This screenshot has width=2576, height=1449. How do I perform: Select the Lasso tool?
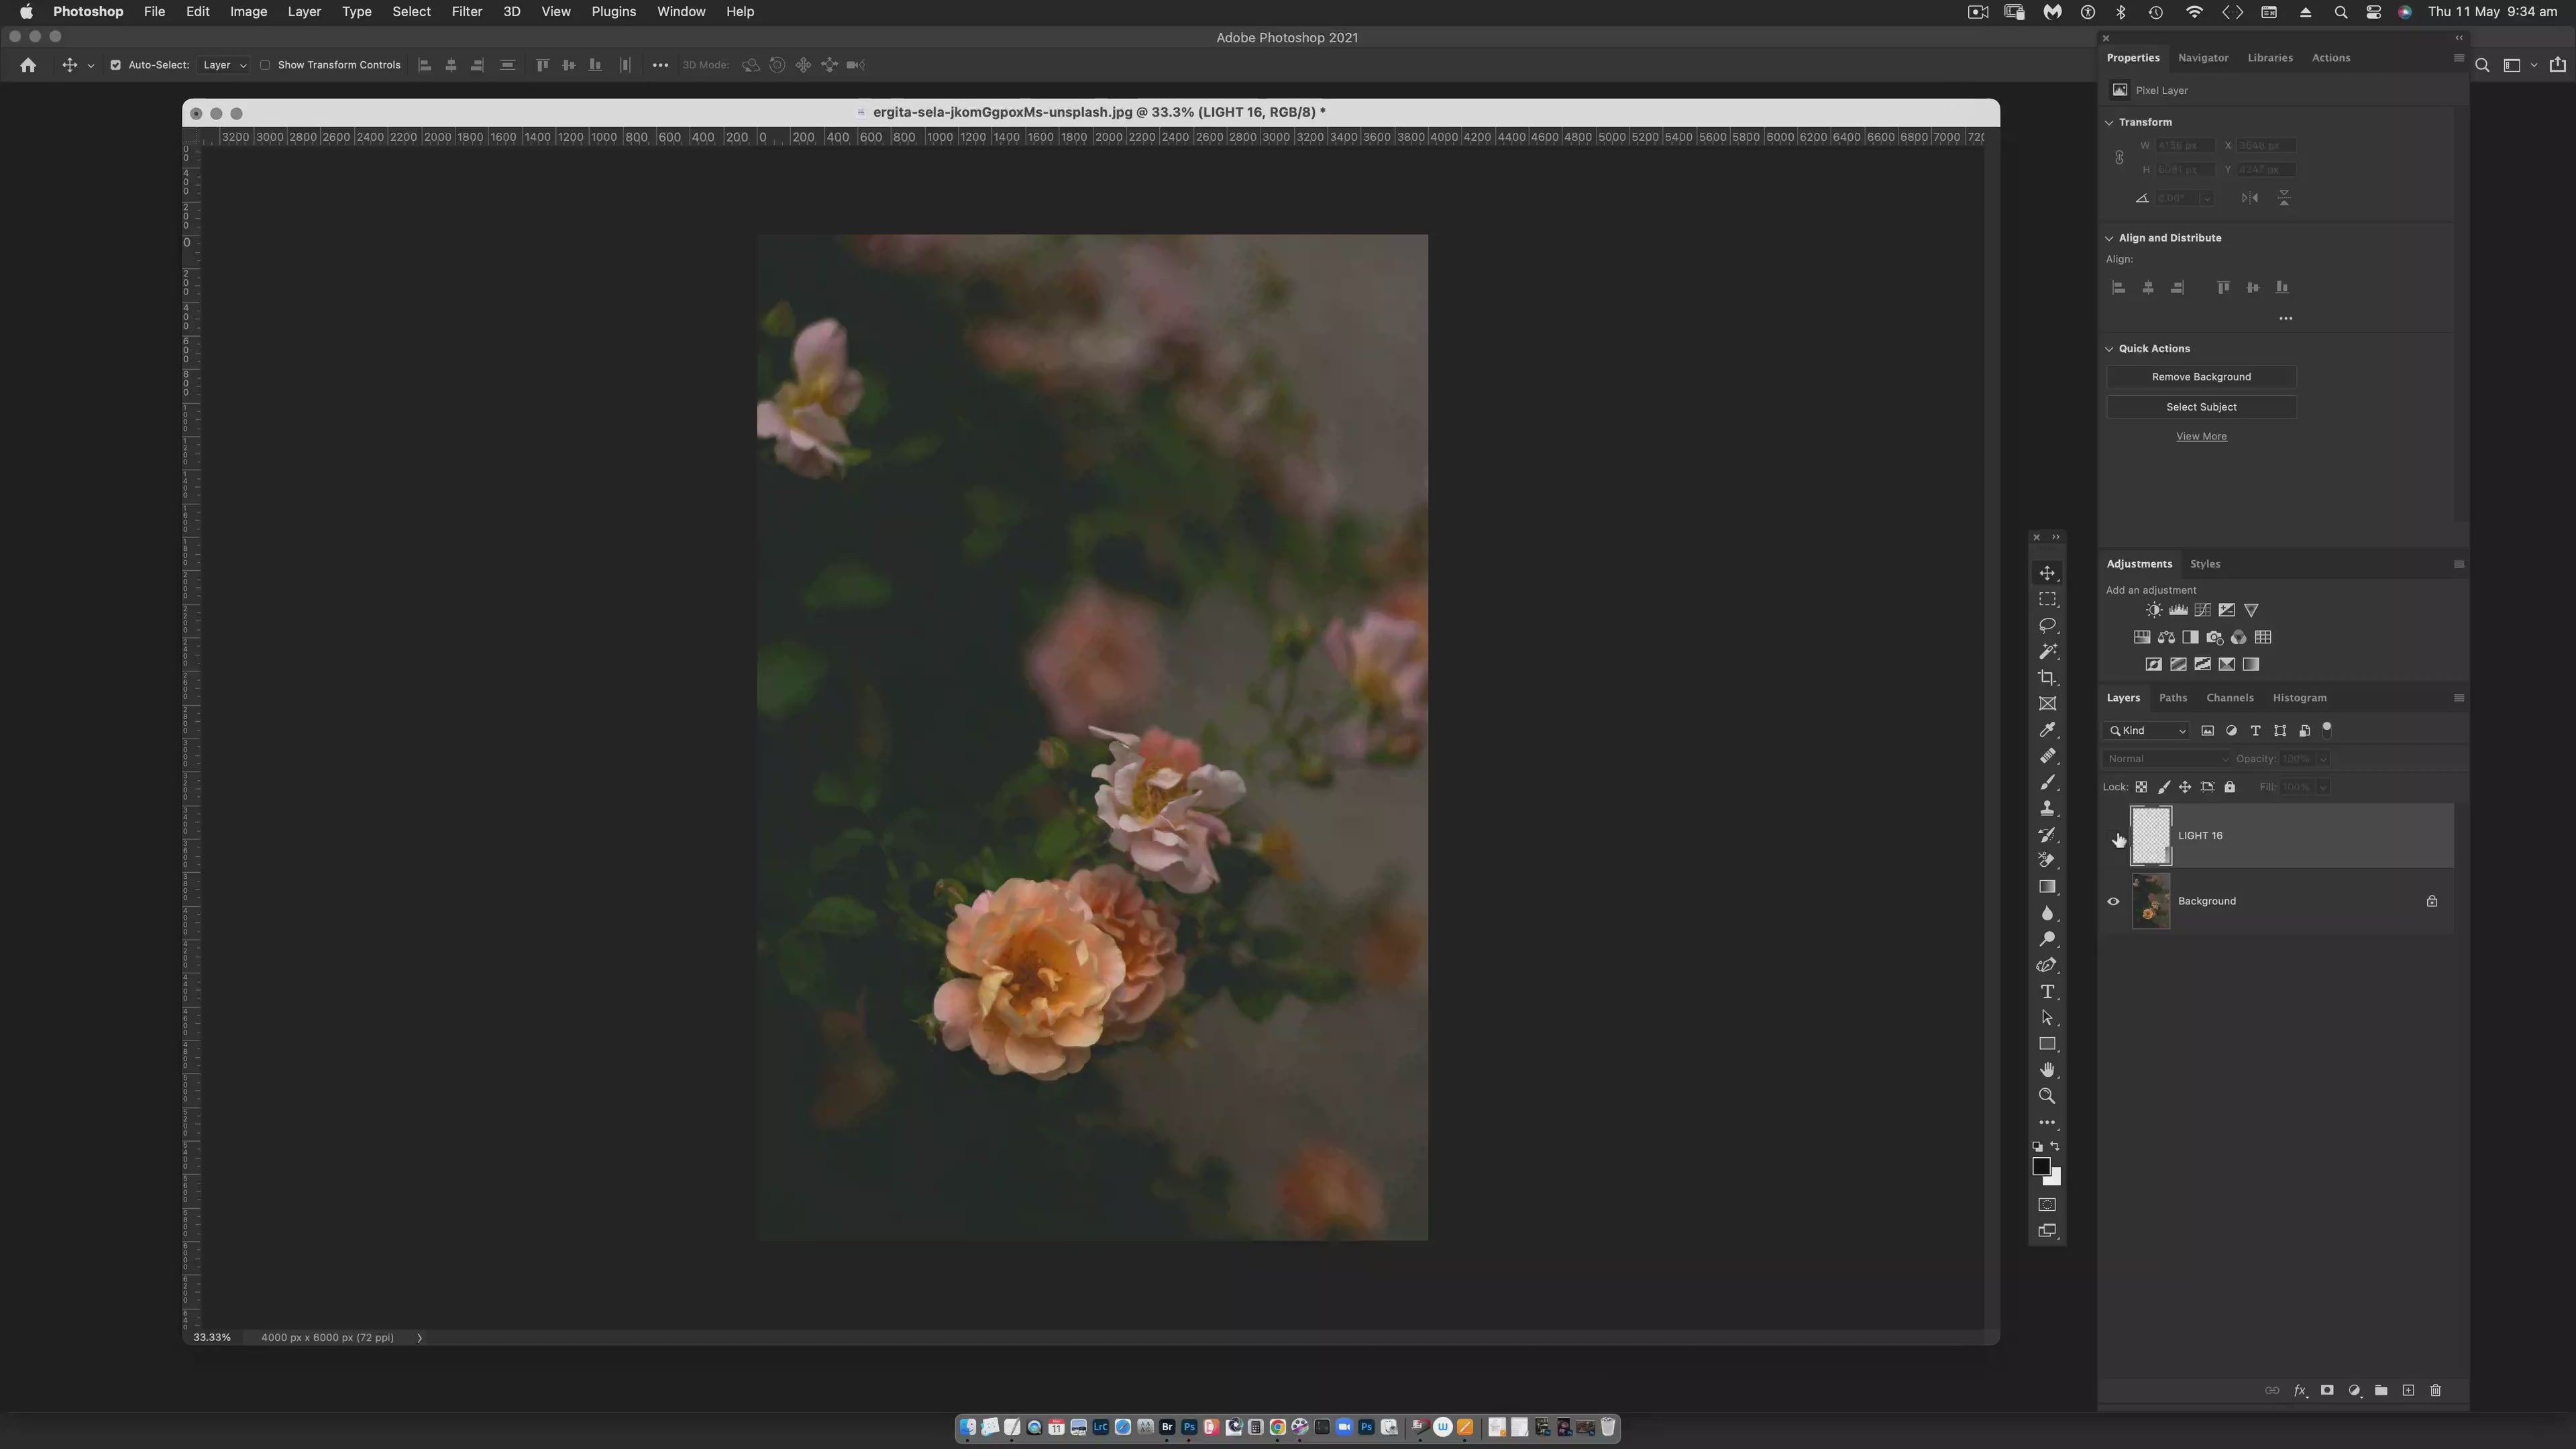click(x=2047, y=625)
